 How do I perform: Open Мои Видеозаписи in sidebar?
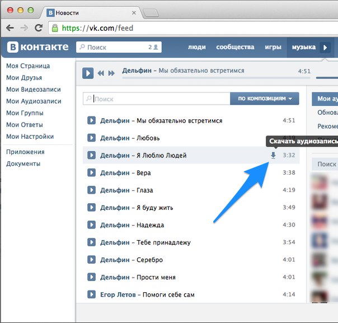(x=34, y=90)
